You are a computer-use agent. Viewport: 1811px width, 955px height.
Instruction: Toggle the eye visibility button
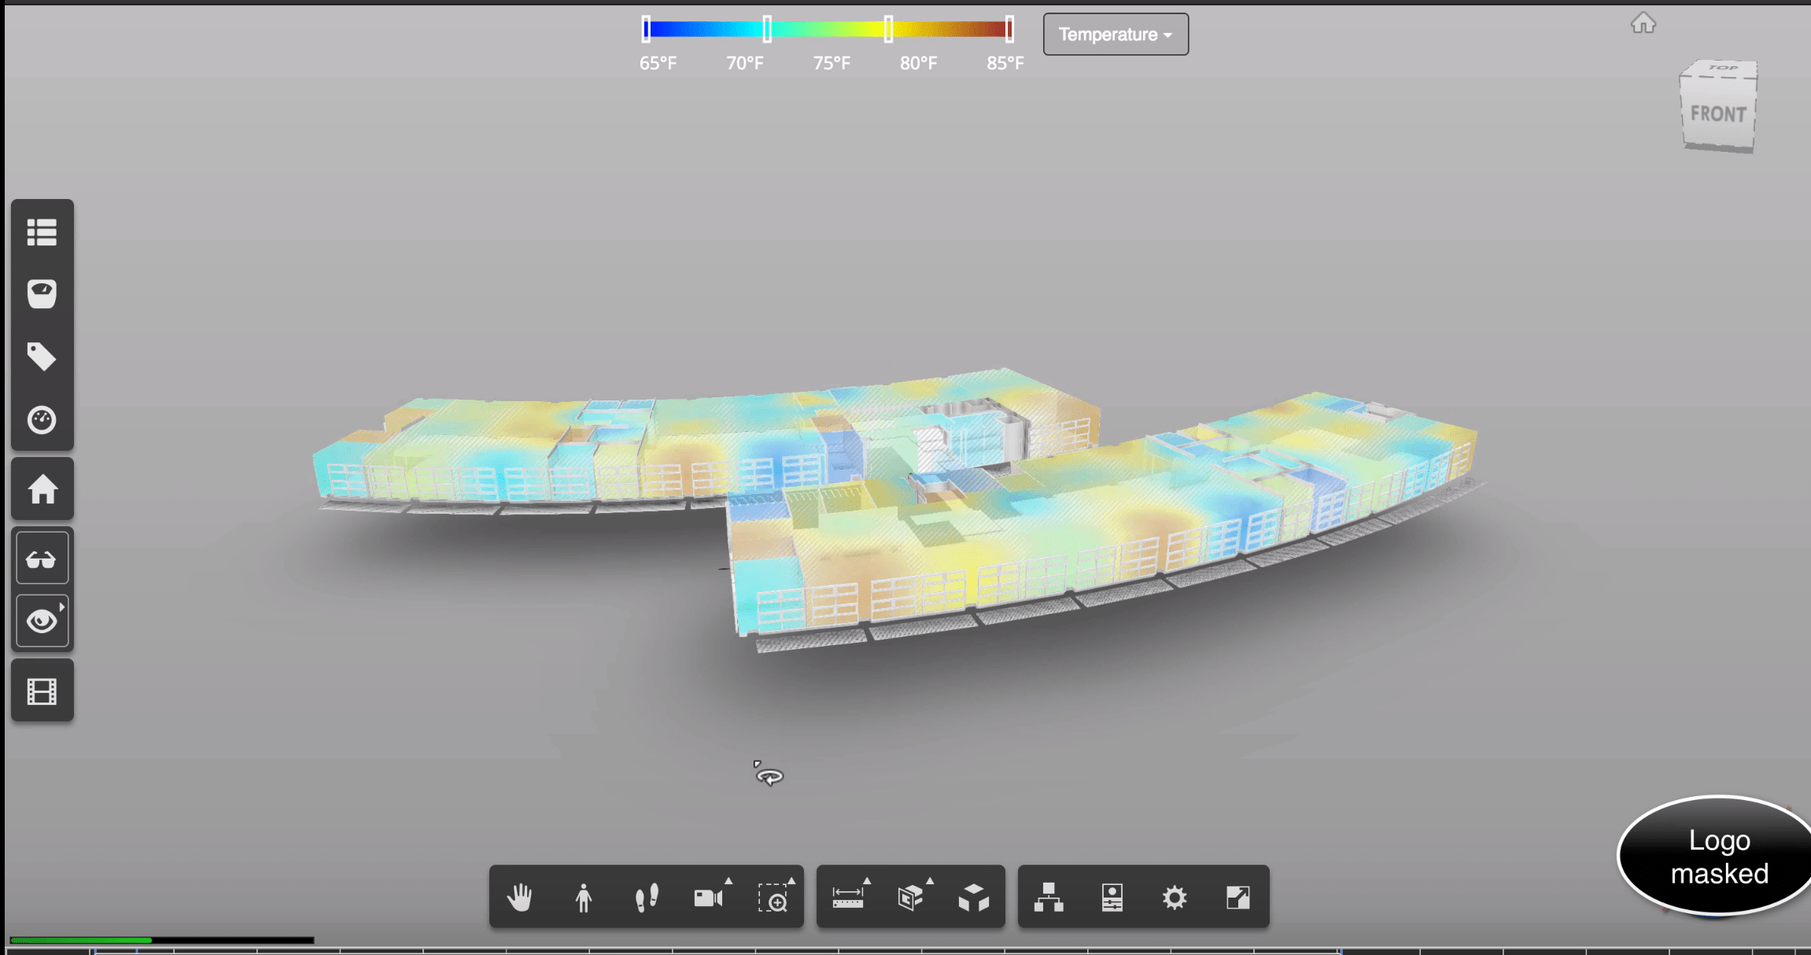[42, 621]
